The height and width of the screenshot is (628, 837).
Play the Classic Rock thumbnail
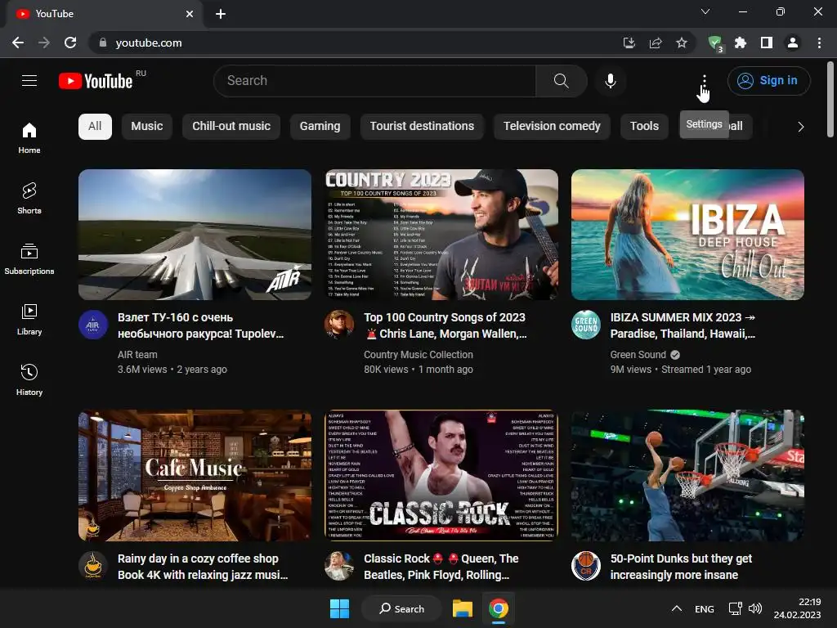[441, 475]
